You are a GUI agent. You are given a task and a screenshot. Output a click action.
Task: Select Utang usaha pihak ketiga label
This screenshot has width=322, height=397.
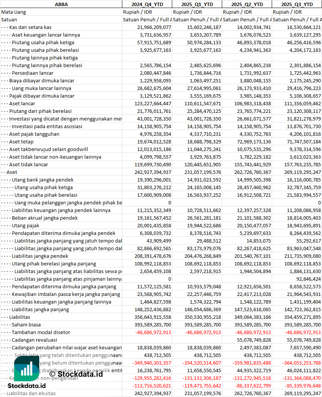[43, 187]
